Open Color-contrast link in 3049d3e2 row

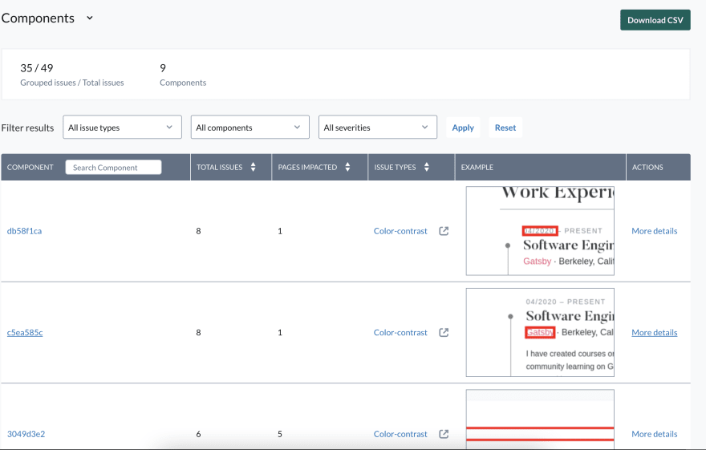(x=400, y=434)
